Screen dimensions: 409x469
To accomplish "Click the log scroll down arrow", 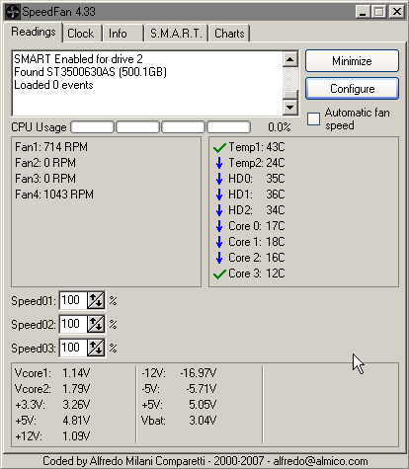I will (290, 108).
